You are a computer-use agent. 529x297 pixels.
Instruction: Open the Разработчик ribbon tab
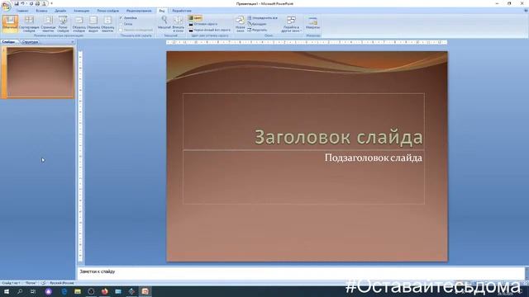(x=182, y=11)
